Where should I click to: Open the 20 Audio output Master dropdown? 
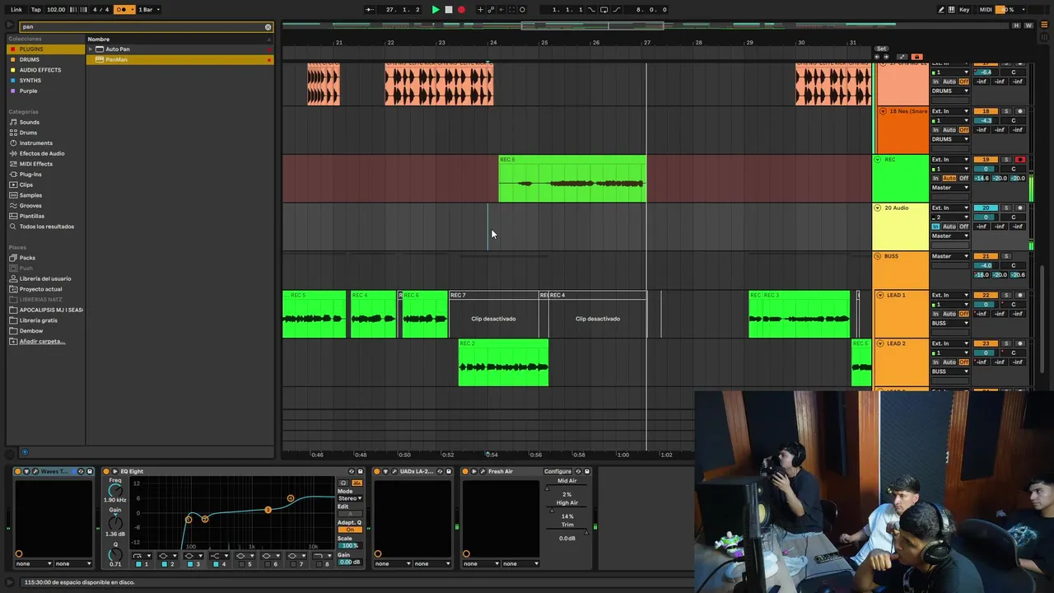coord(950,236)
